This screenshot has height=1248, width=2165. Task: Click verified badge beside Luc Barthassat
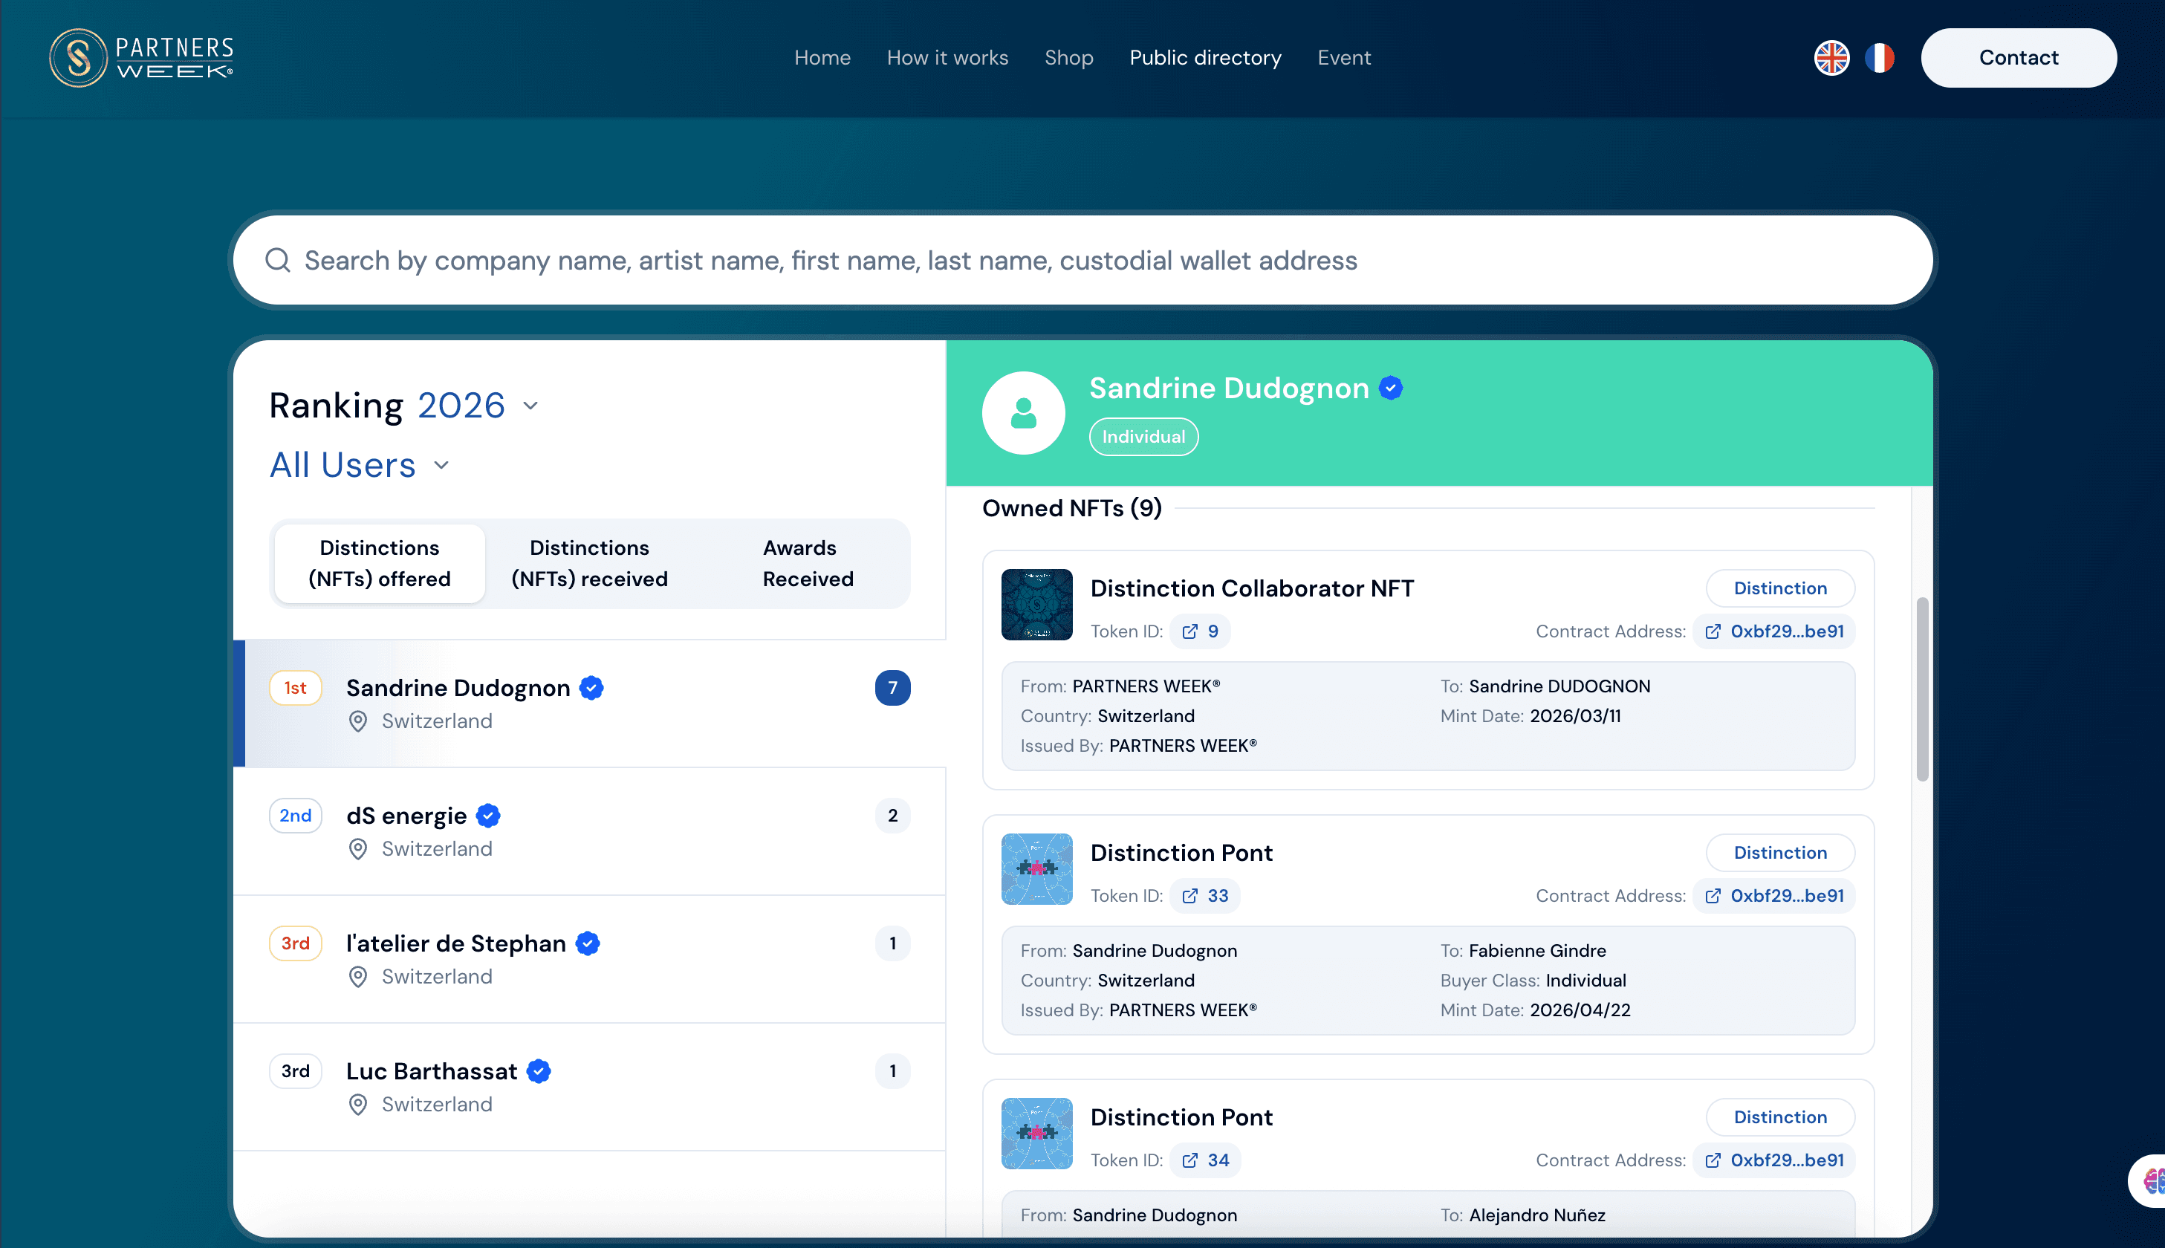click(538, 1070)
